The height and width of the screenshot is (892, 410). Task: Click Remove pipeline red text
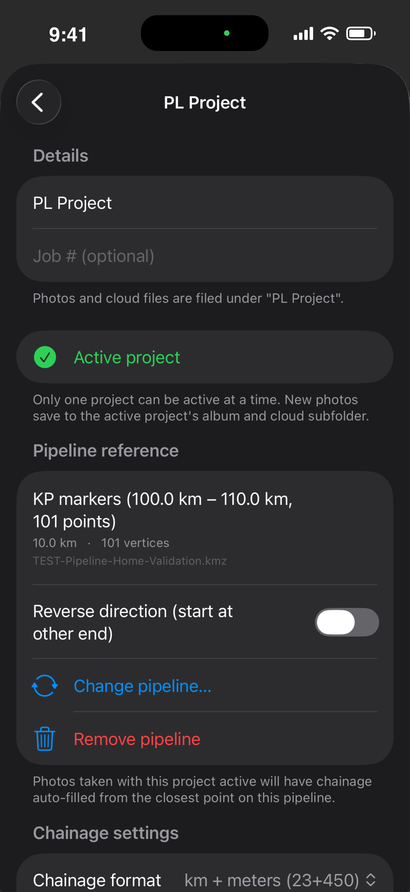pyautogui.click(x=137, y=739)
